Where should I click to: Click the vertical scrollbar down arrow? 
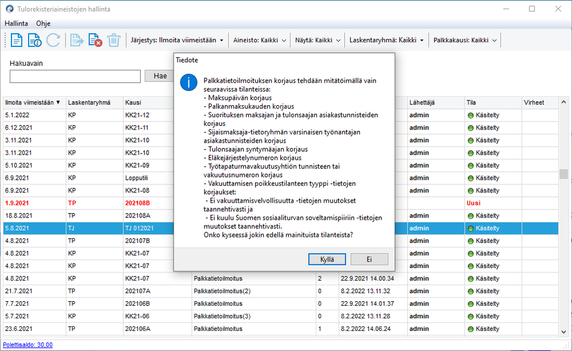click(x=563, y=332)
